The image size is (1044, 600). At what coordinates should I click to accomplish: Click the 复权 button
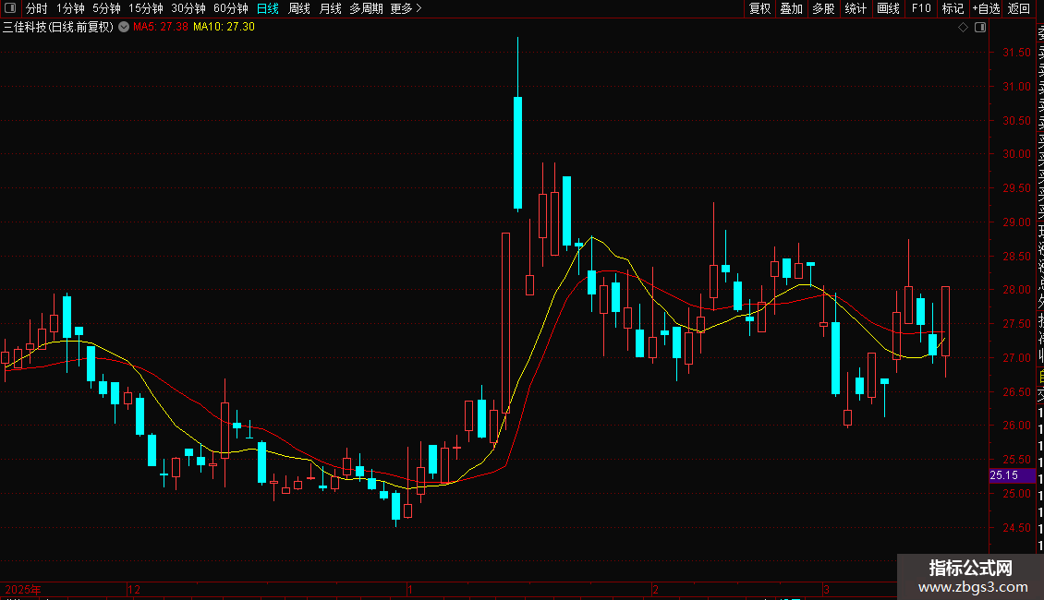(759, 8)
